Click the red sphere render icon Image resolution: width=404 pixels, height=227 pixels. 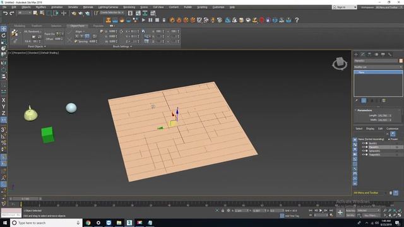[261, 20]
